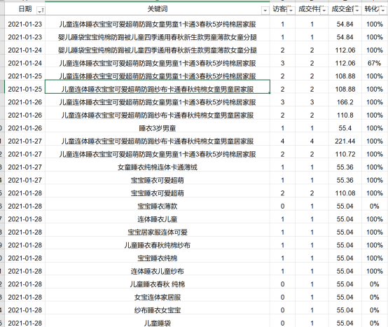Select the keyword cell 宝宝睡衣薄款
The height and width of the screenshot is (327, 388).
click(158, 206)
